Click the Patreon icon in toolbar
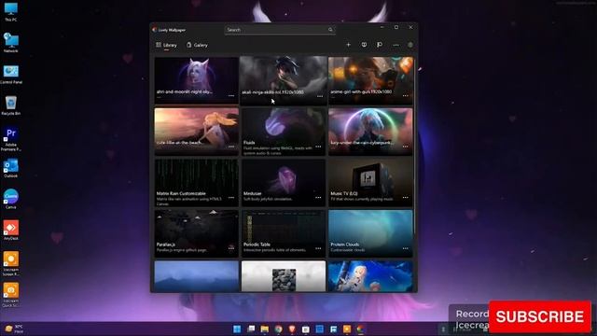This screenshot has width=597, height=336. coord(380,45)
